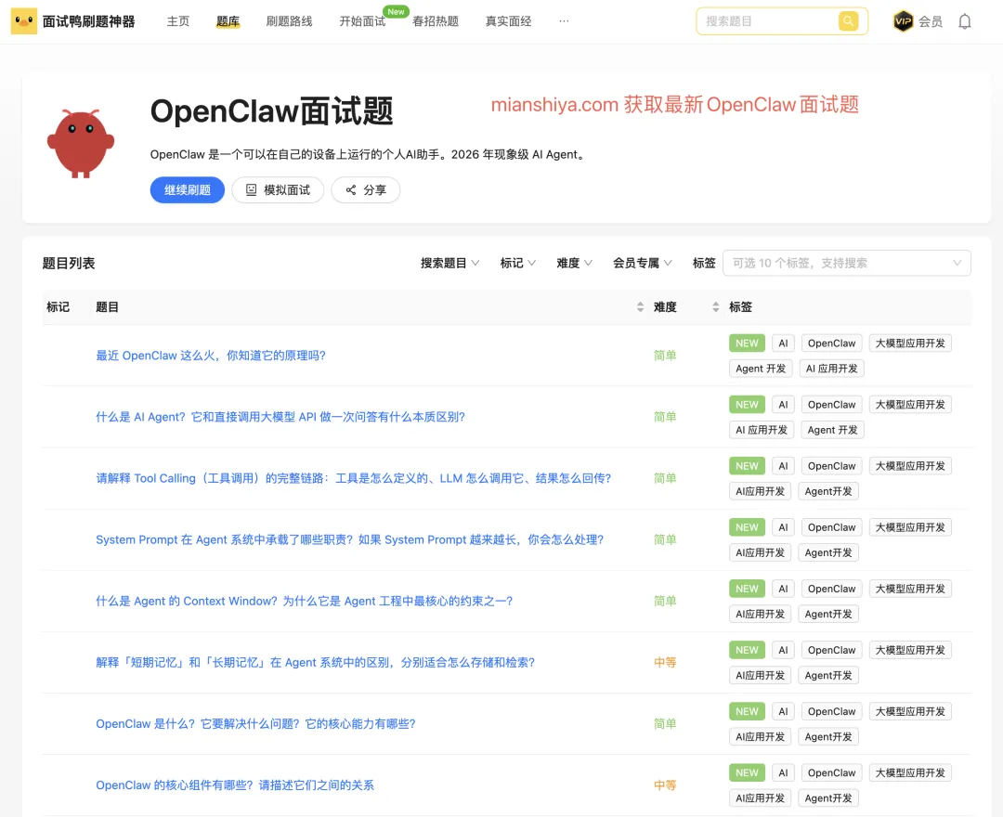Screen dimensions: 1003x817
Task: Click the tag selector's chevron arrow
Action: tap(957, 263)
